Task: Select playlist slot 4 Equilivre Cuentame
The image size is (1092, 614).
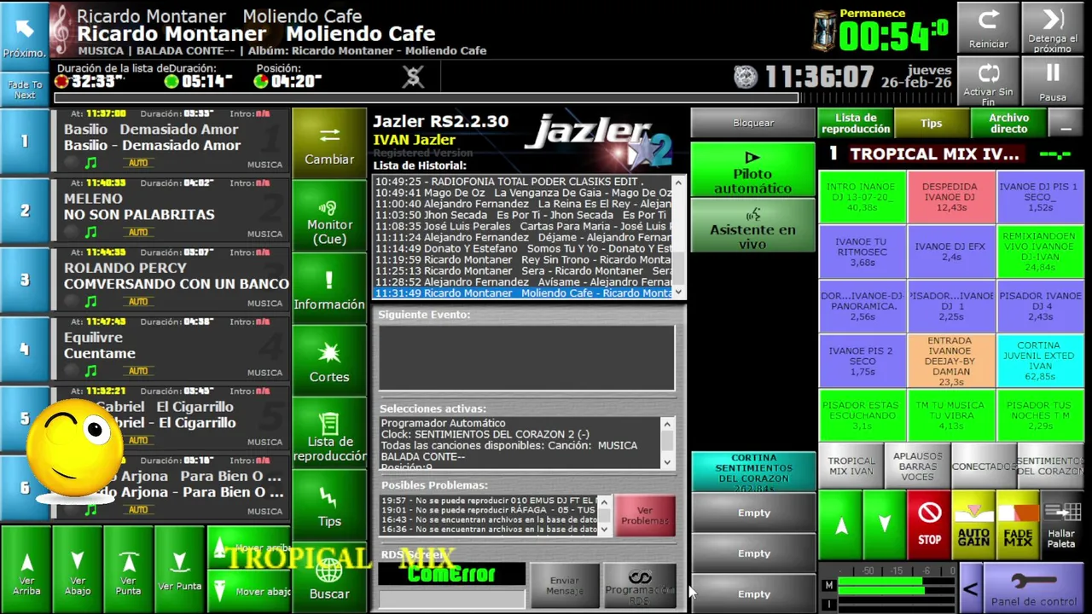Action: click(172, 349)
